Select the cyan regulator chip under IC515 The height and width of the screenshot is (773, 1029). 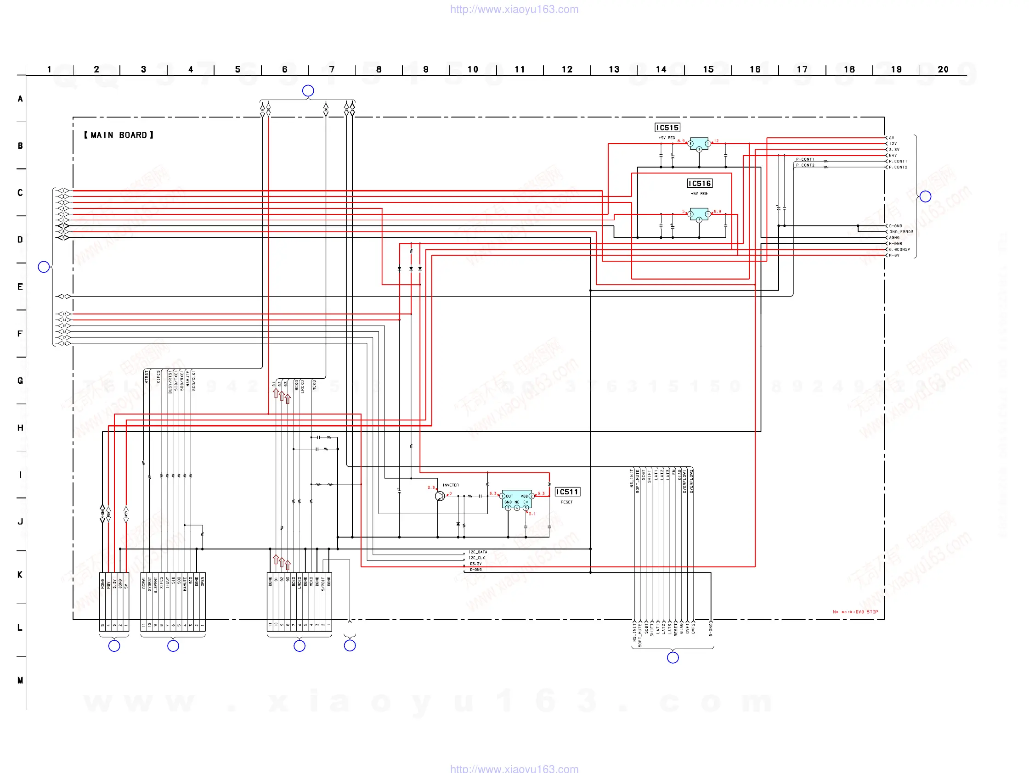[x=699, y=143]
